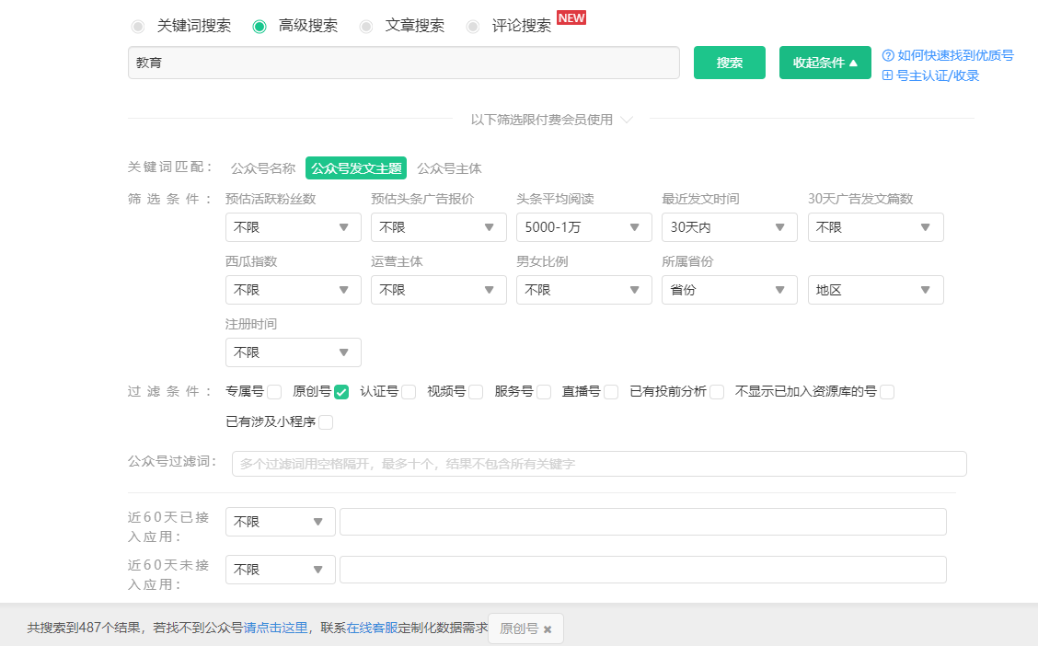
Task: Select the 关键词搜索 radio button
Action: pyautogui.click(x=138, y=26)
